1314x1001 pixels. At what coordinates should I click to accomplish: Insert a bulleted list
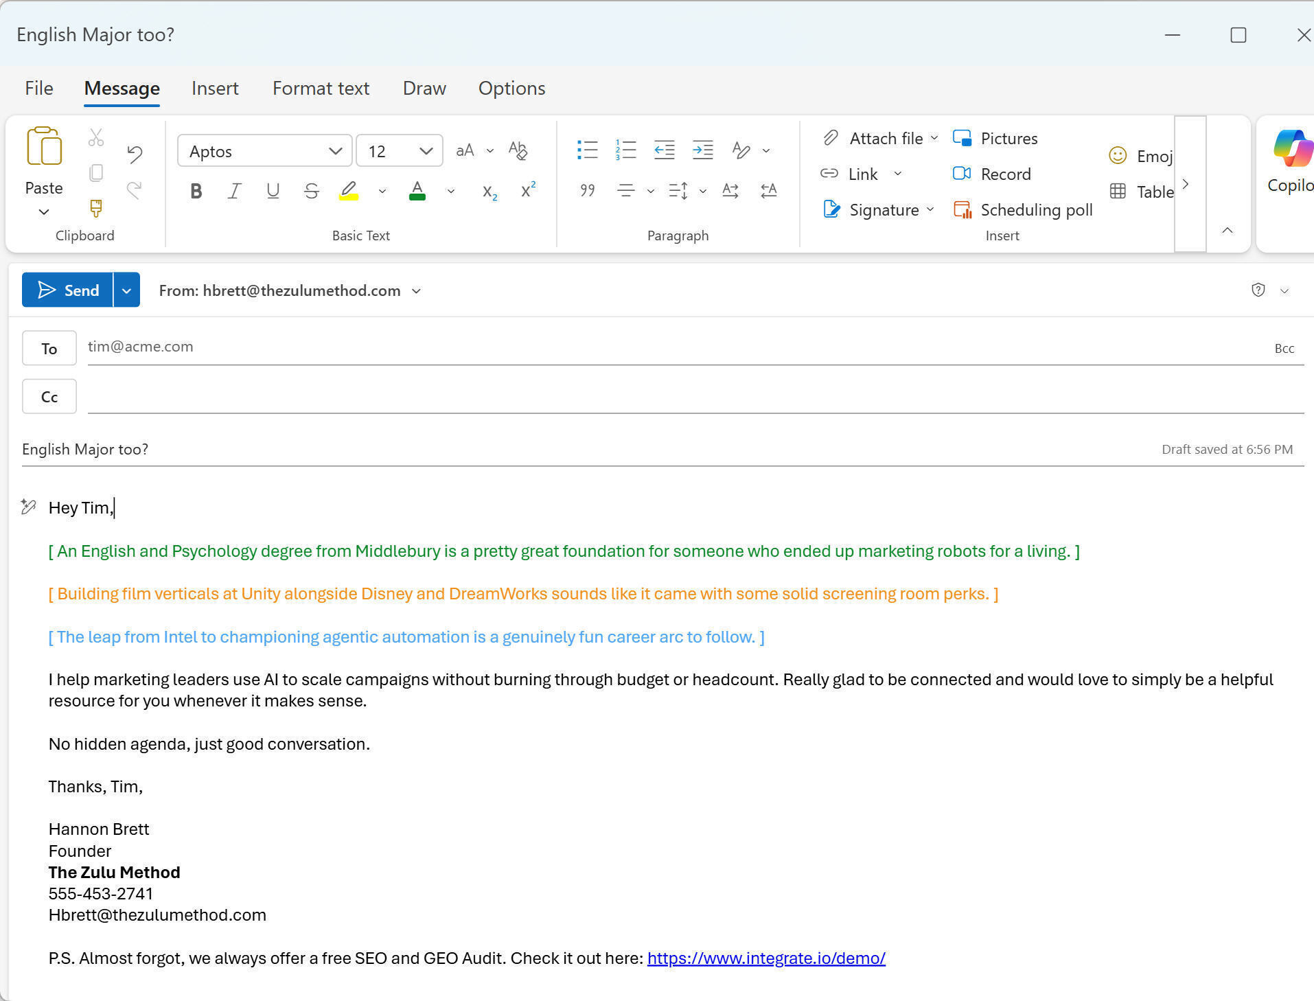(x=588, y=150)
